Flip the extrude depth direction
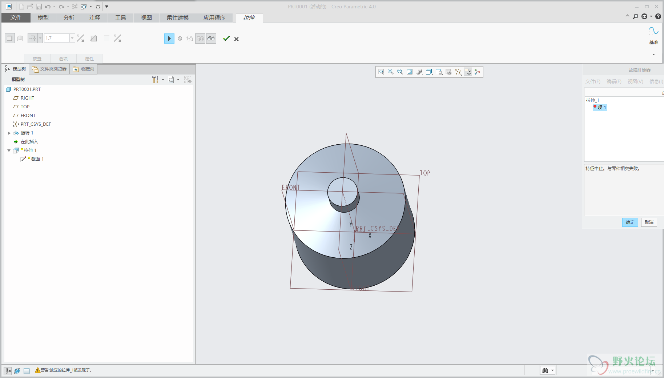 80,38
